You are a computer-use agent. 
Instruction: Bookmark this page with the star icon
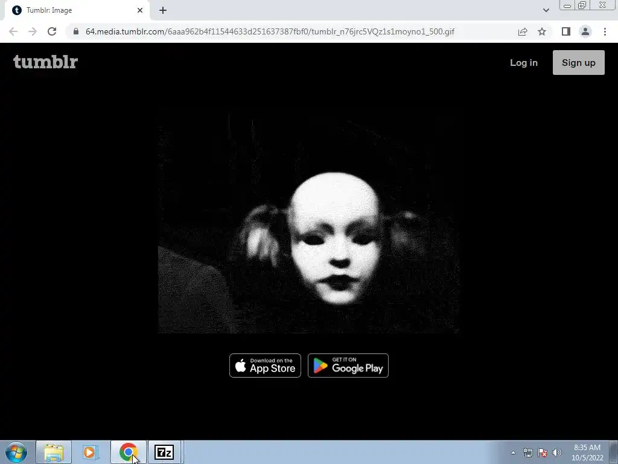click(542, 31)
